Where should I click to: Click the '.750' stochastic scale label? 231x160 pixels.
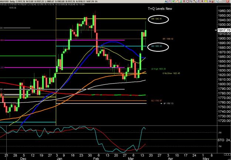point(220,146)
